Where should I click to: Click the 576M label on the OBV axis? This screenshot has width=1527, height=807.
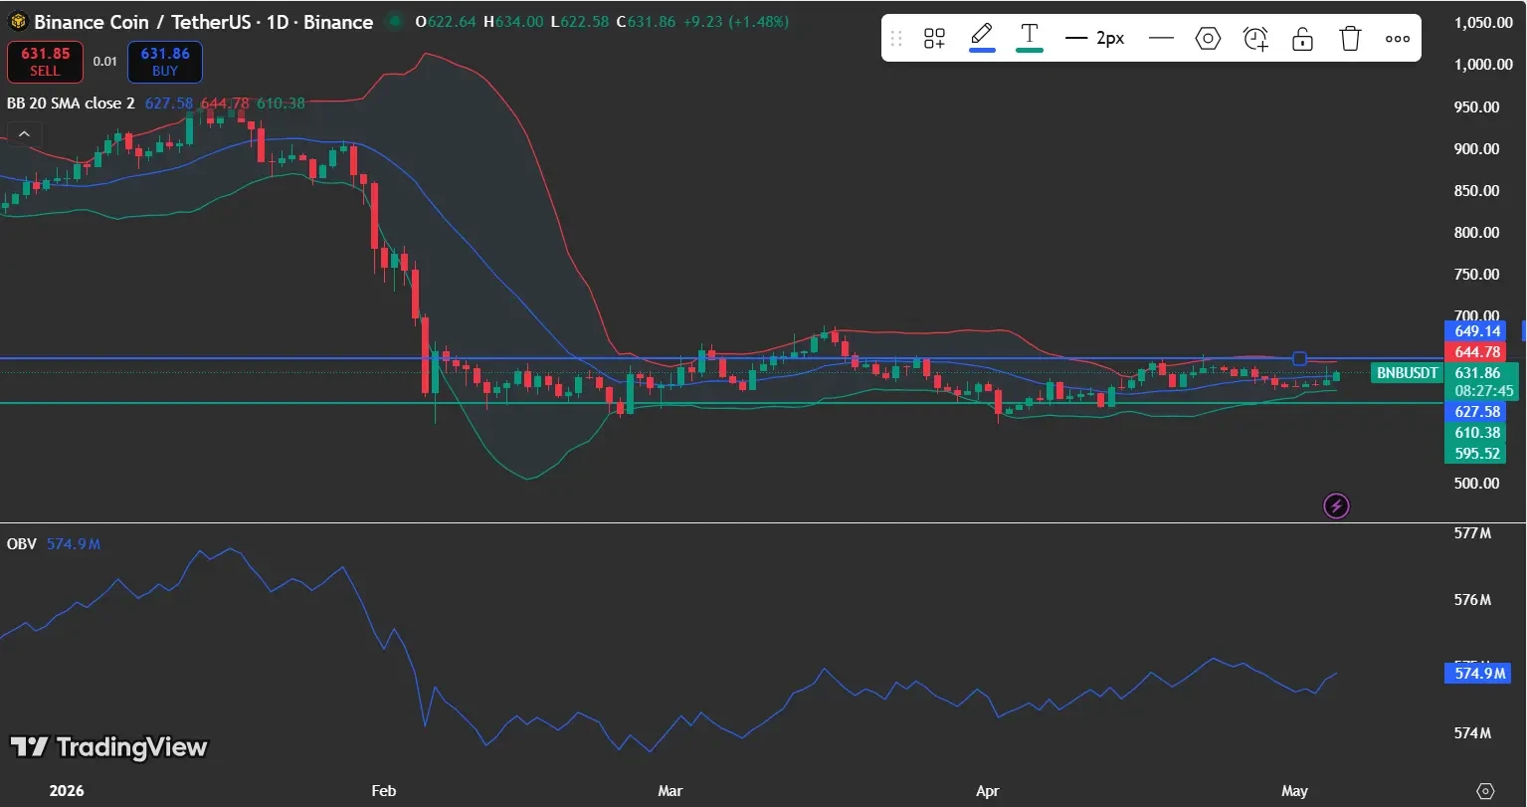(x=1472, y=600)
